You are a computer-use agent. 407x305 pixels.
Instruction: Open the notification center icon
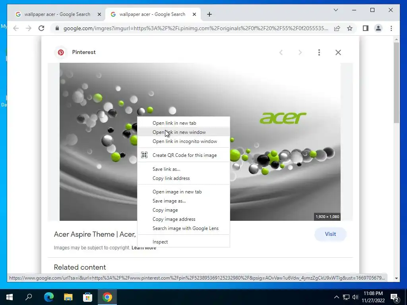tap(395, 297)
